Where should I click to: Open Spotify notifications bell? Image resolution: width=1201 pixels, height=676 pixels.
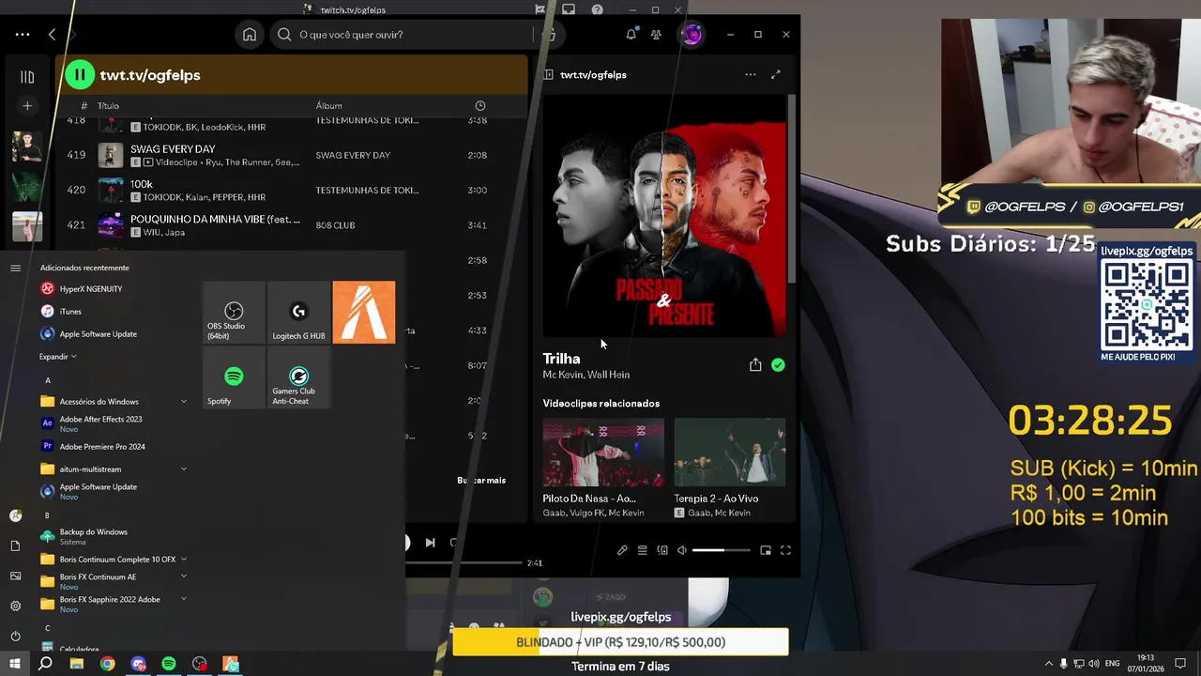click(631, 35)
